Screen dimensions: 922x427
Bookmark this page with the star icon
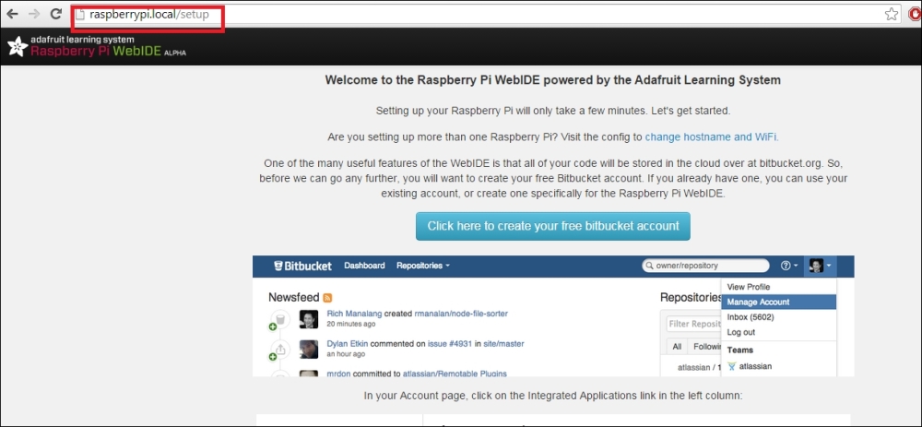[892, 14]
